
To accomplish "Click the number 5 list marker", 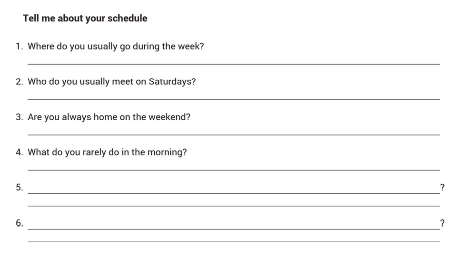I will pyautogui.click(x=19, y=187).
